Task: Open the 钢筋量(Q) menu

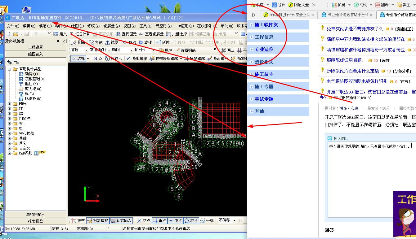Action: 111,26
